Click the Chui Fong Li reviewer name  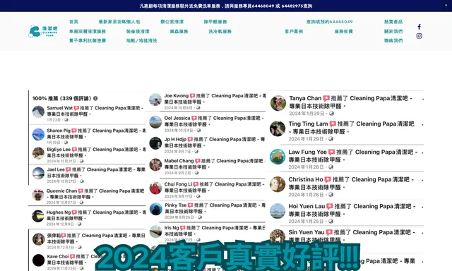click(x=178, y=184)
